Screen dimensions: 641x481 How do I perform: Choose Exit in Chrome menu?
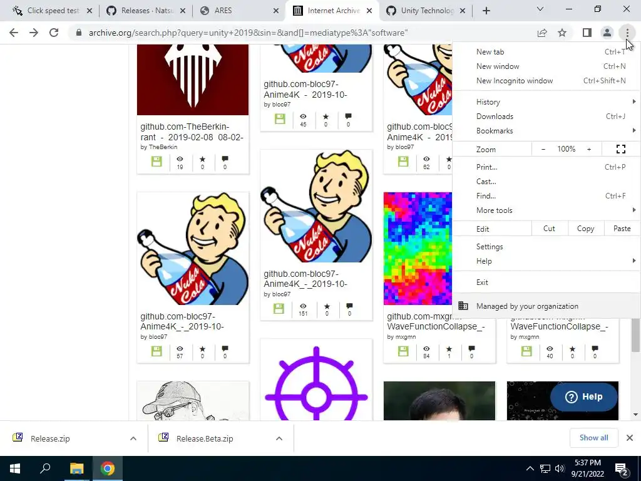coord(546,282)
